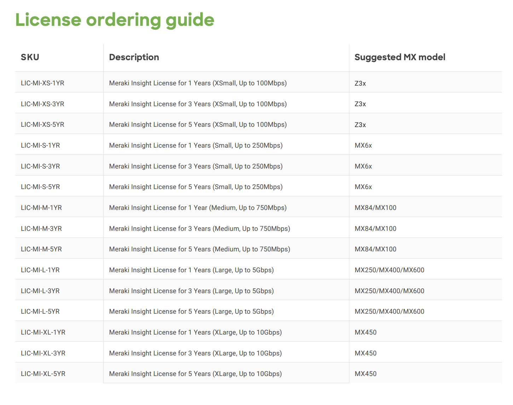This screenshot has height=405, width=513.
Task: Click the MX450 model cell in last row
Action: tap(366, 373)
